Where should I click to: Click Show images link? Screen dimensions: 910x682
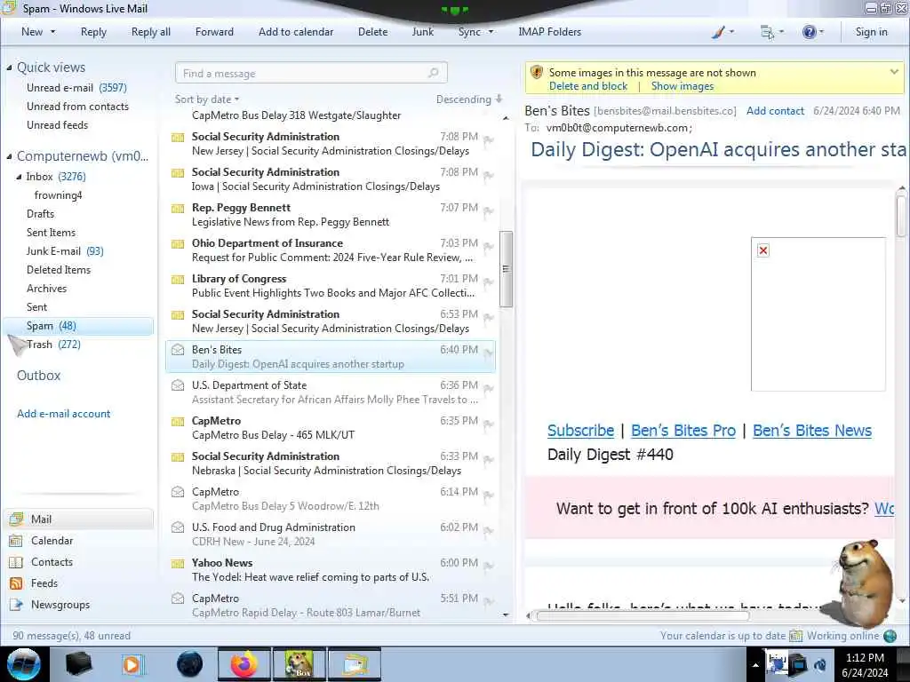(x=682, y=86)
